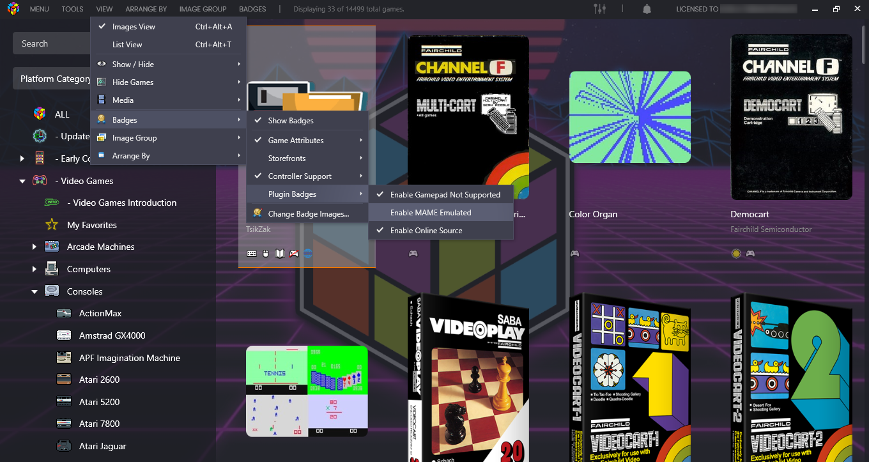Disable Gamepad Not Supported badge

pos(441,195)
